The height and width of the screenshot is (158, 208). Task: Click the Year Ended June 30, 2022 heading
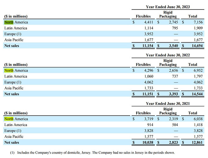[x=168, y=55]
